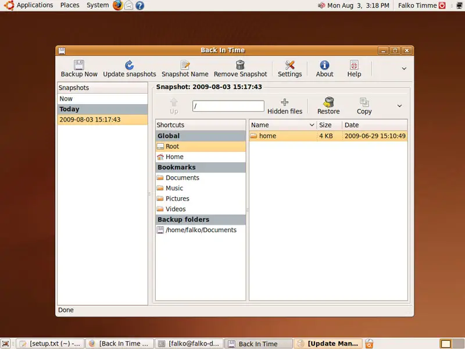Click the red power button icon
The height and width of the screenshot is (349, 465).
442,5
